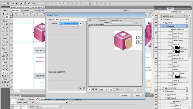Select the Marquee tool in Bitmap section

point(3,24)
